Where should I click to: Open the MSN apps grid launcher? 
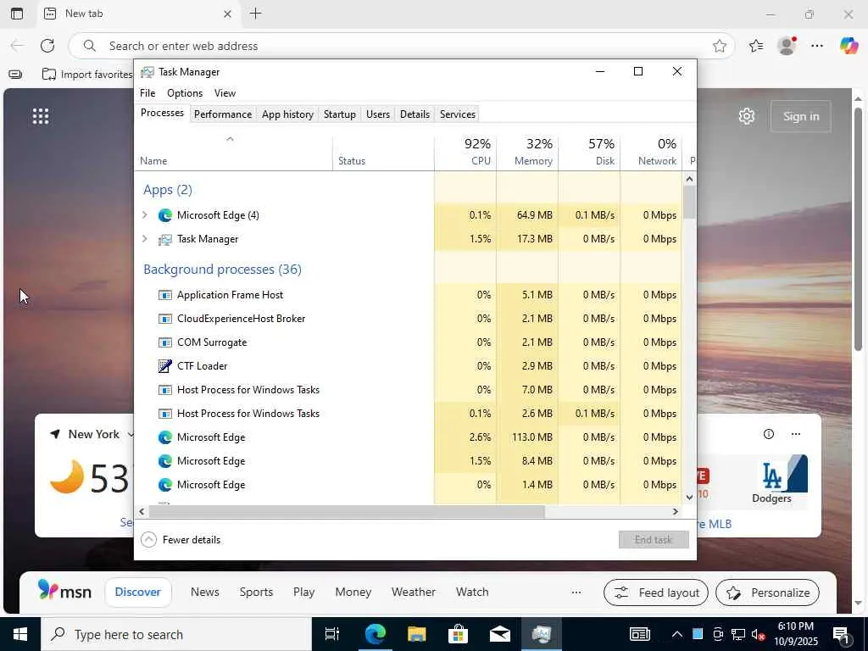[41, 116]
